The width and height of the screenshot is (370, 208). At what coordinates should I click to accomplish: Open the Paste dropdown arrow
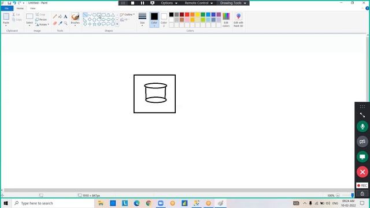[x=6, y=25]
